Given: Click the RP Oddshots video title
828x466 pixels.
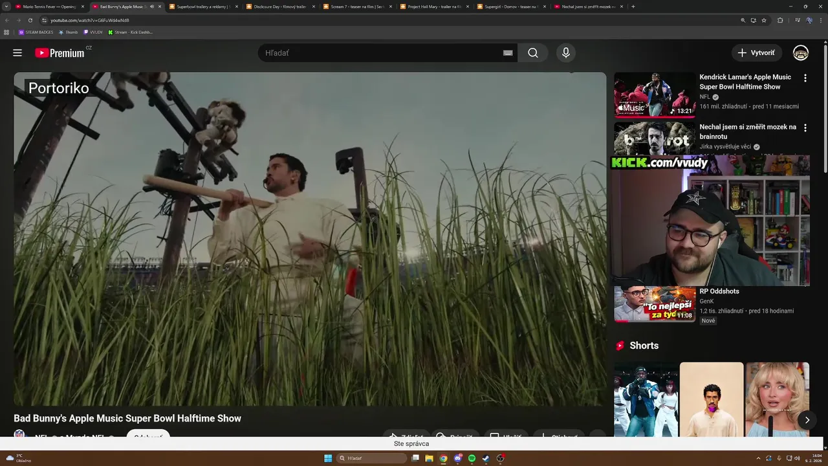Looking at the screenshot, I should click(x=719, y=291).
